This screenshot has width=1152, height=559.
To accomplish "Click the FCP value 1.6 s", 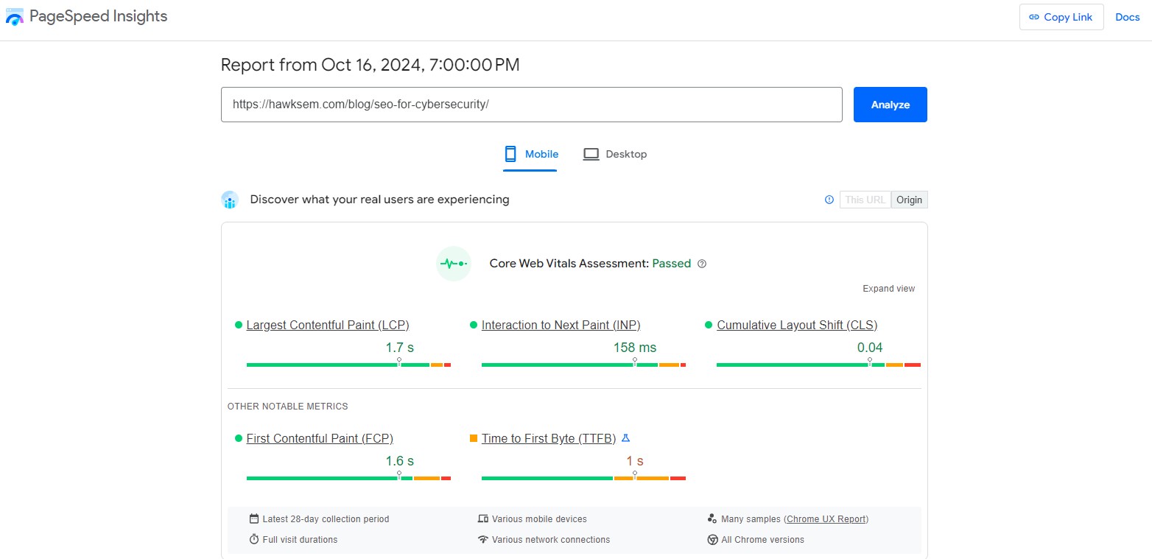I will 400,461.
